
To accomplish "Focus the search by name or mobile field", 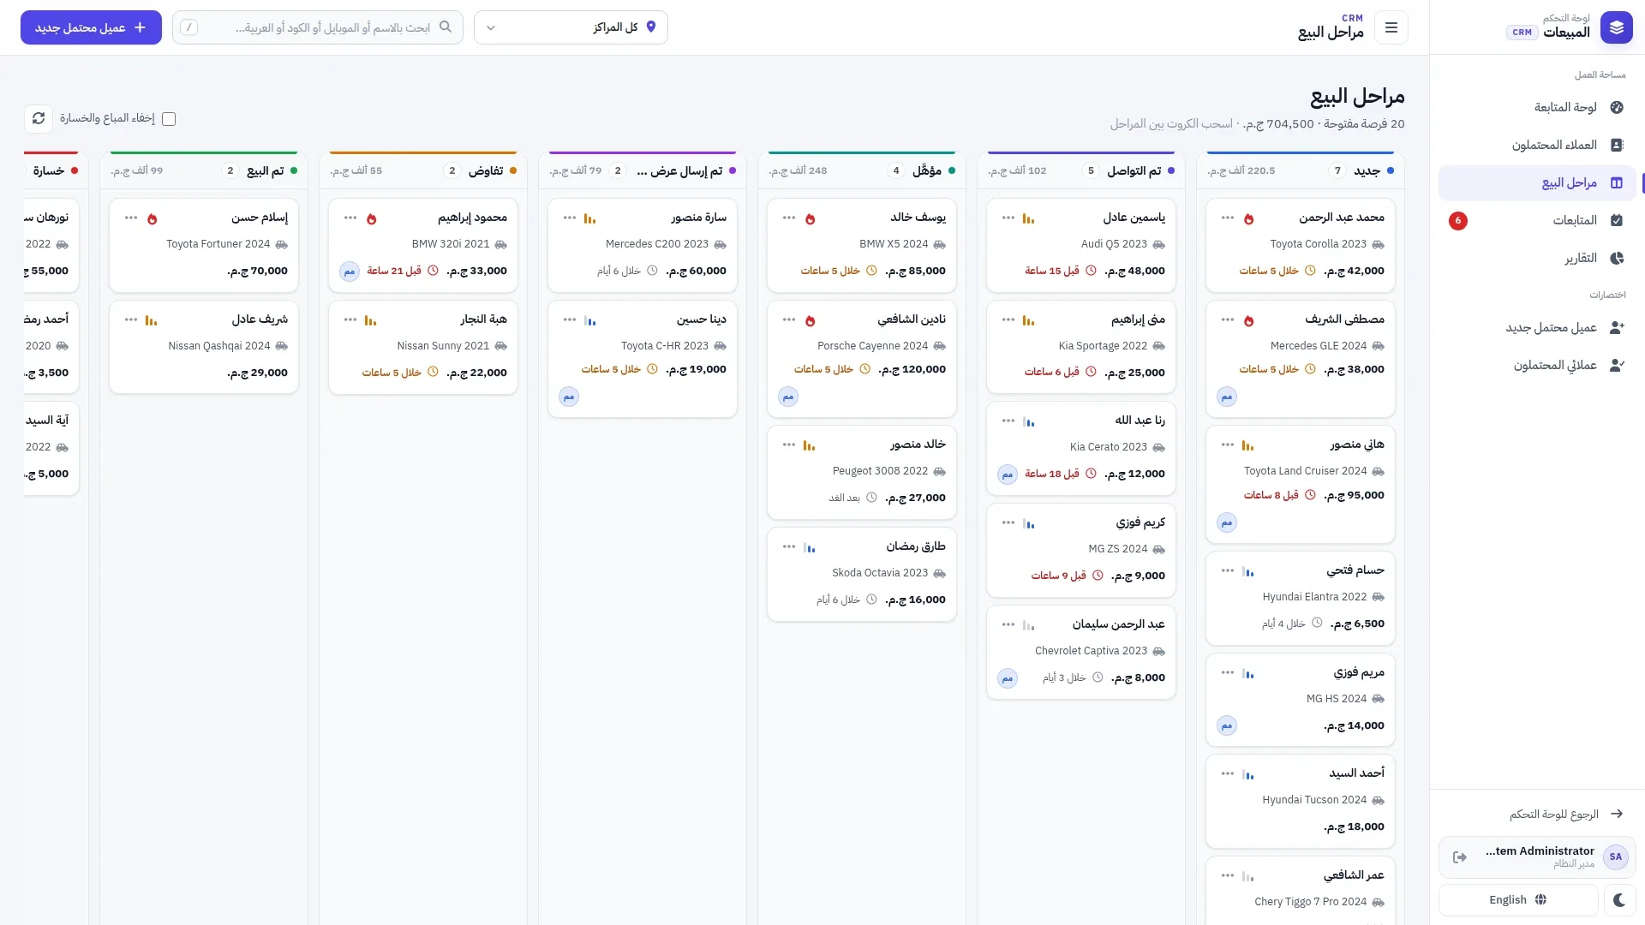I will point(318,27).
